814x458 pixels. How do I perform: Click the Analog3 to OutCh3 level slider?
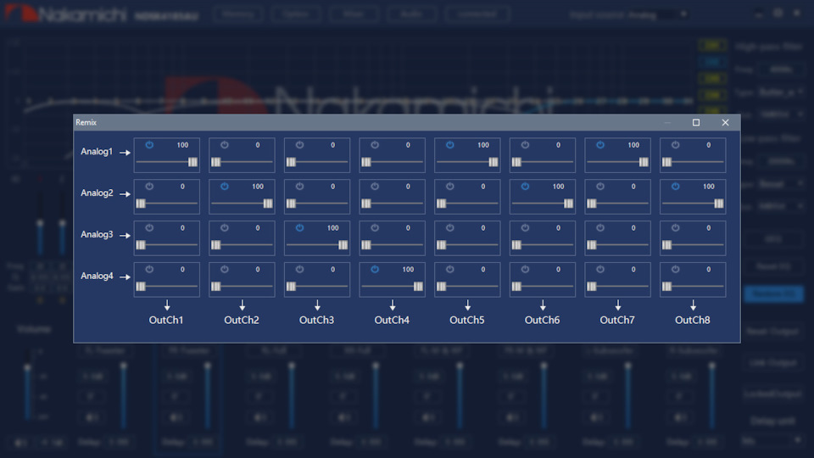[317, 245]
